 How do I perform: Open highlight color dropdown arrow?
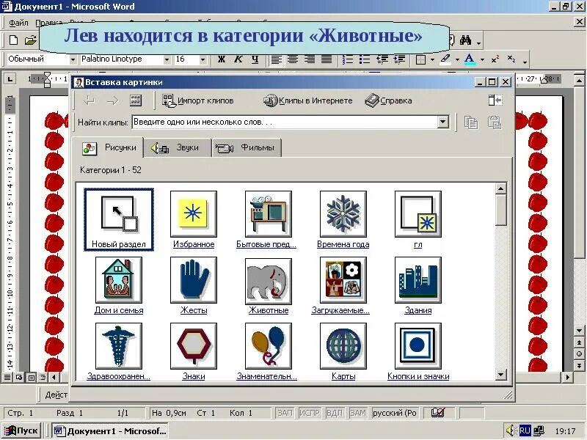(x=457, y=59)
